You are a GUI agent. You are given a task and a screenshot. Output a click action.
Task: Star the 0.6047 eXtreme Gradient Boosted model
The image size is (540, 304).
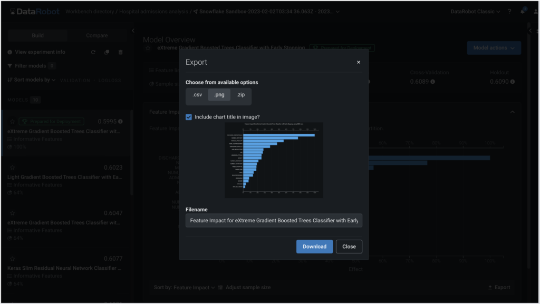click(x=13, y=213)
